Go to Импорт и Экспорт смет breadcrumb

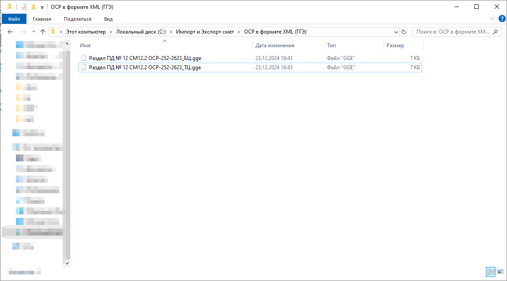tap(205, 32)
